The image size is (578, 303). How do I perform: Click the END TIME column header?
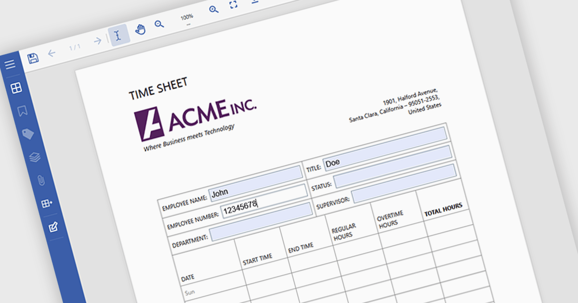point(301,248)
